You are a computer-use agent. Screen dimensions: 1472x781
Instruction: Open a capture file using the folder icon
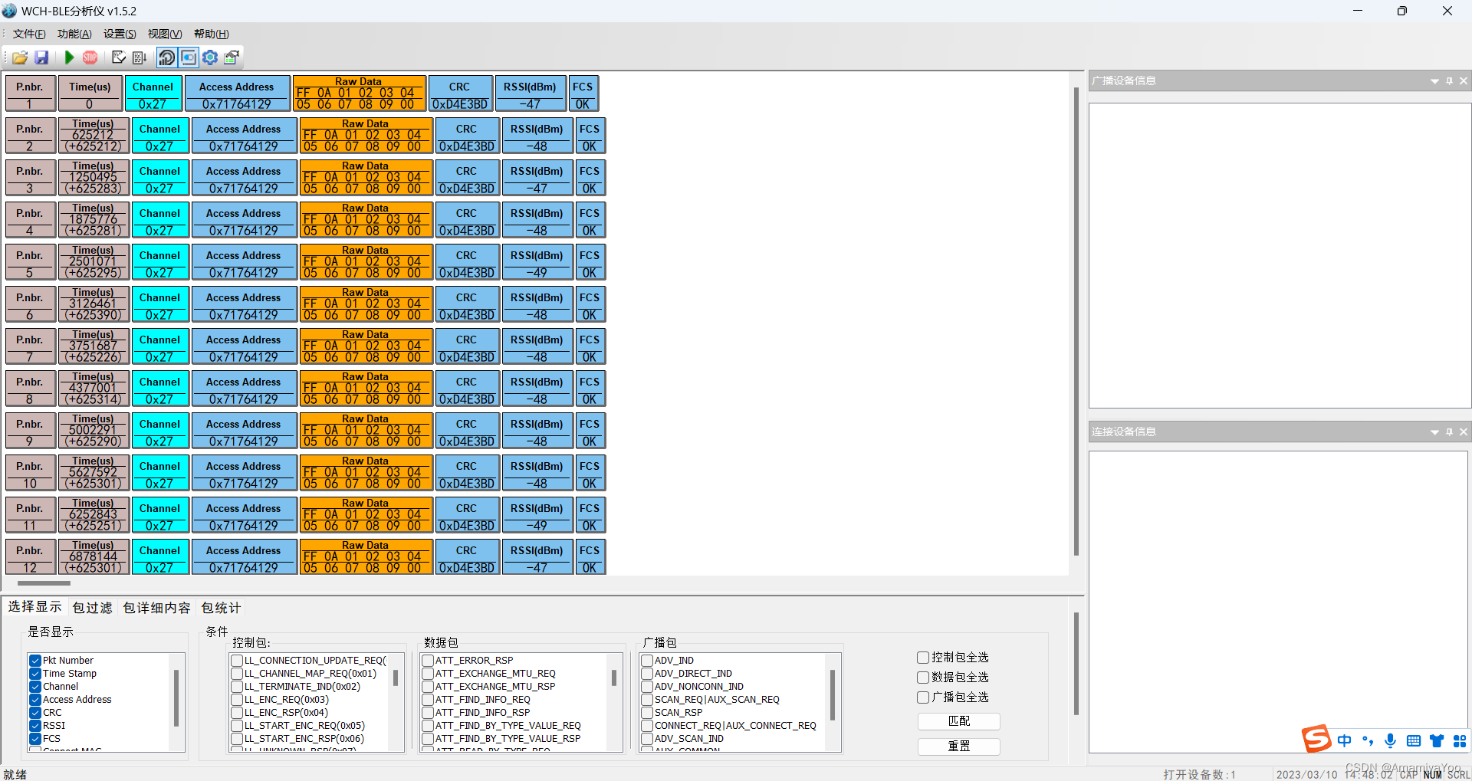(18, 57)
